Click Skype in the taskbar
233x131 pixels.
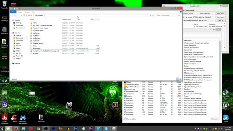[106, 128]
